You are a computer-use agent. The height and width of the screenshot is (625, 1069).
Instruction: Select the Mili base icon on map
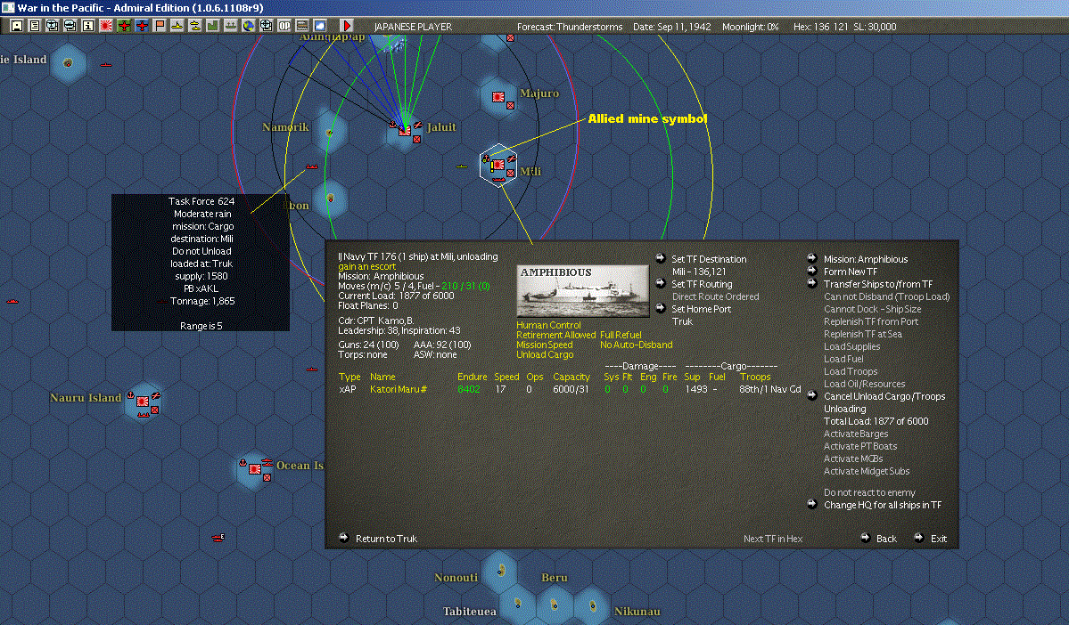coord(498,165)
